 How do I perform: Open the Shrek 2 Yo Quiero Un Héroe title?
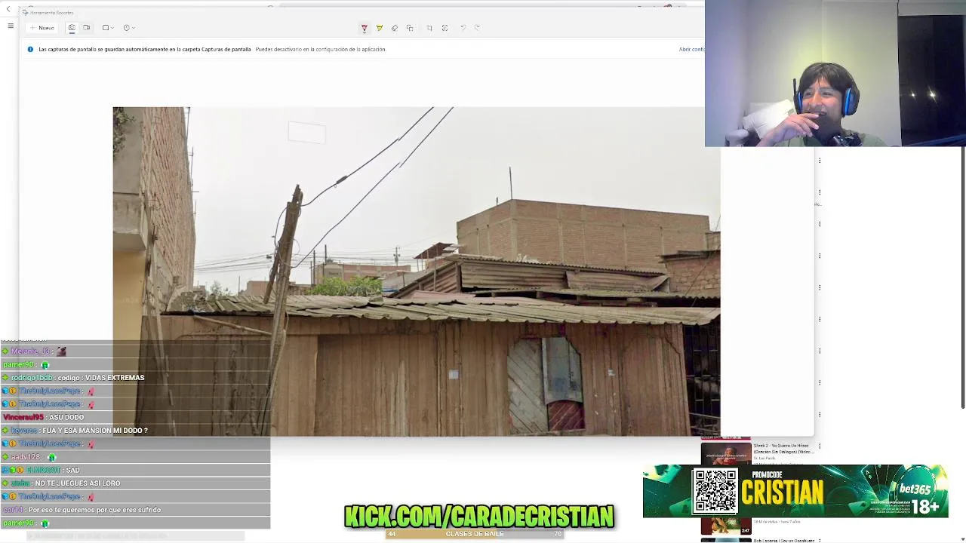783,448
